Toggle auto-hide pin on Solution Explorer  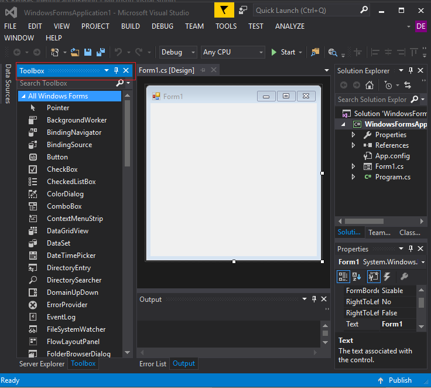coord(411,71)
